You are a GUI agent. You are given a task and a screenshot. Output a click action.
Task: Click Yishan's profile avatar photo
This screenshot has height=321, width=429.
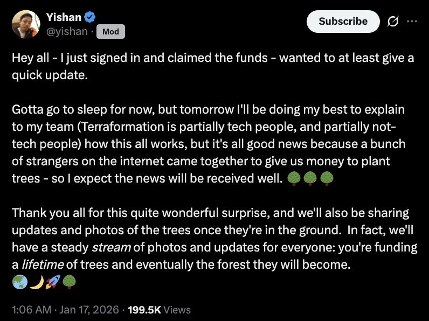[x=26, y=25]
